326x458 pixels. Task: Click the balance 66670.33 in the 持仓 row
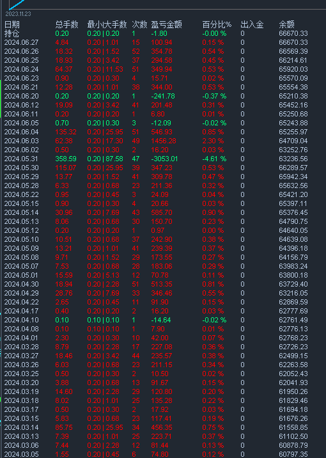coord(293,34)
